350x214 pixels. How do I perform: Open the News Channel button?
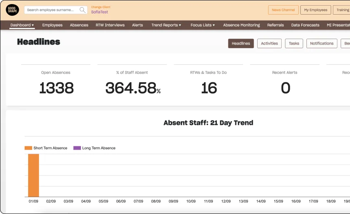pos(283,10)
